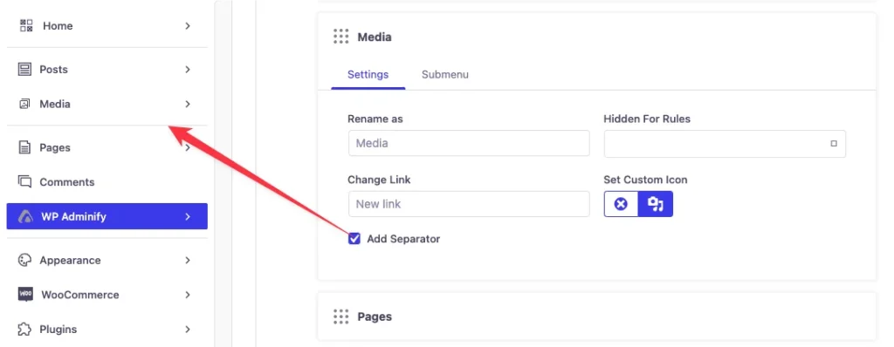Open the Hidden For Rules dropdown
894x347 pixels.
[x=725, y=144]
